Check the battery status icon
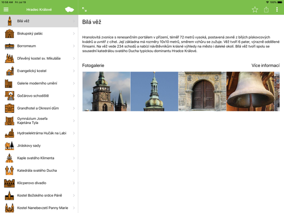284x213 pixels. coord(280,2)
